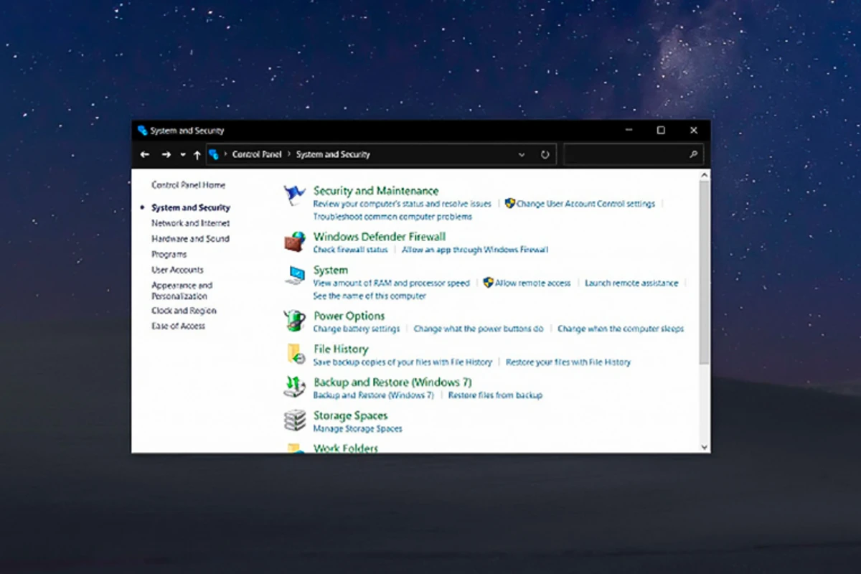Click Change when the computer sleeps

pos(621,329)
